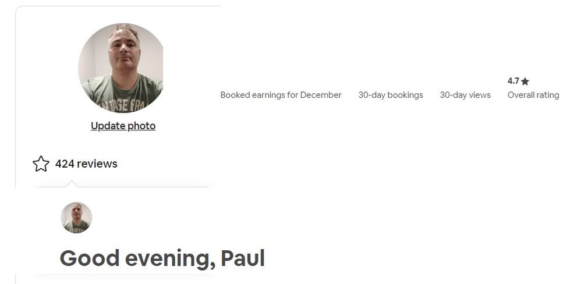
Task: Click the word photo in Update photo
Action: [141, 126]
